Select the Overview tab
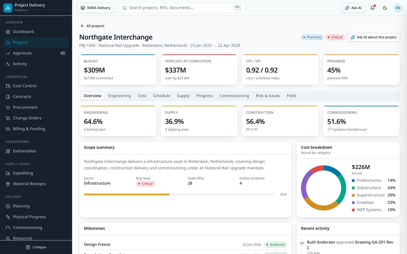 (92, 96)
